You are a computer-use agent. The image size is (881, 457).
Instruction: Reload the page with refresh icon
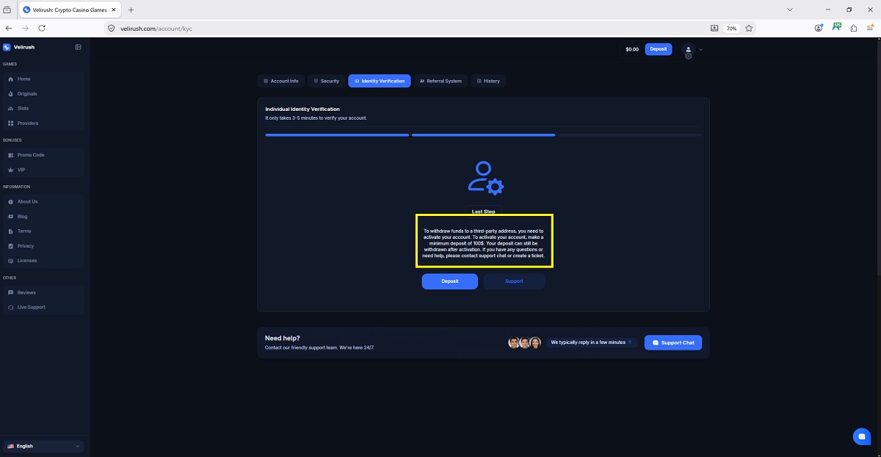(42, 28)
